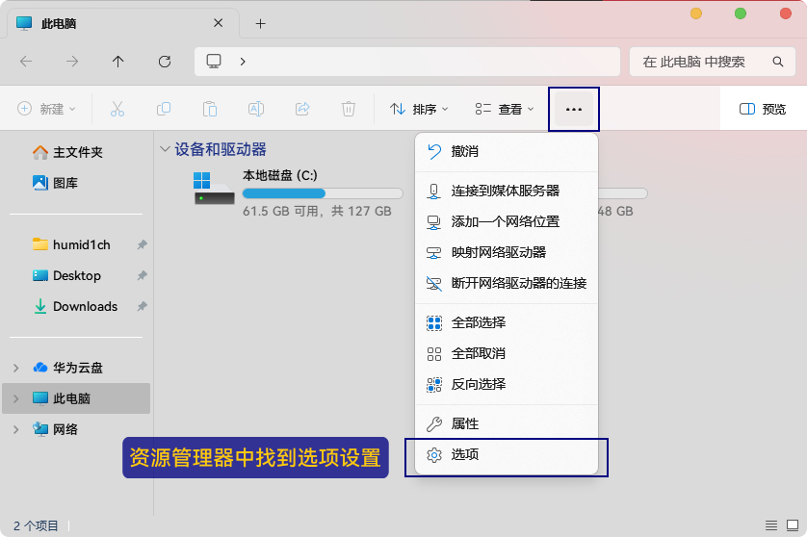Choose 撤消 from the menu

[507, 151]
